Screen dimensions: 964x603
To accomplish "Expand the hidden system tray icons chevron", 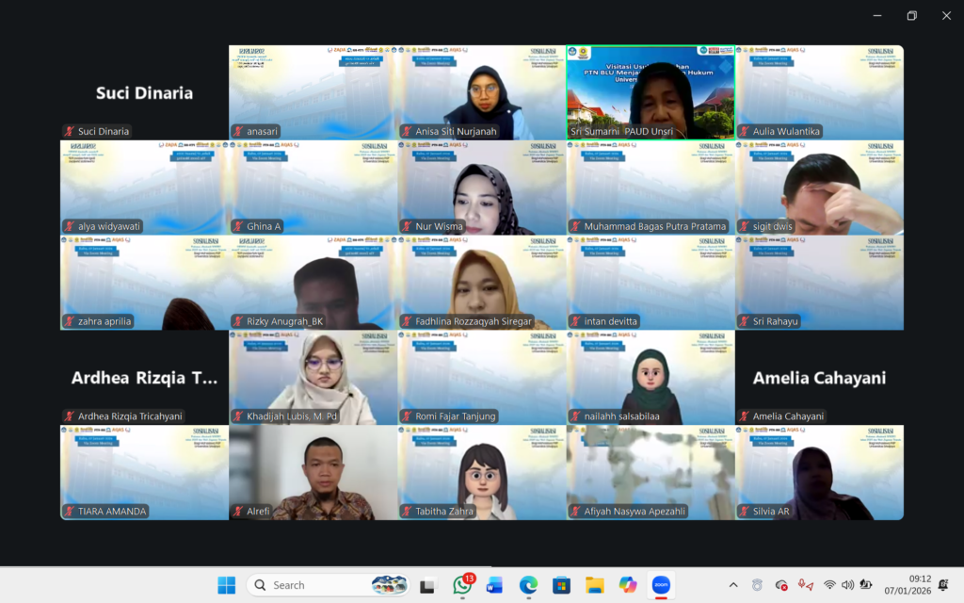I will [733, 585].
